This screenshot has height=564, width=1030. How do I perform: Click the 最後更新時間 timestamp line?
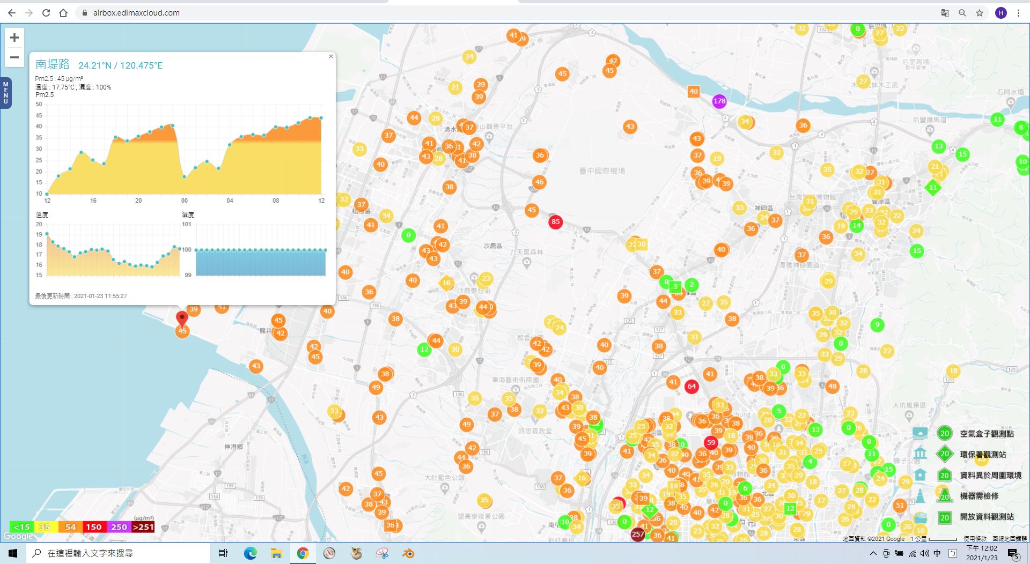click(81, 296)
